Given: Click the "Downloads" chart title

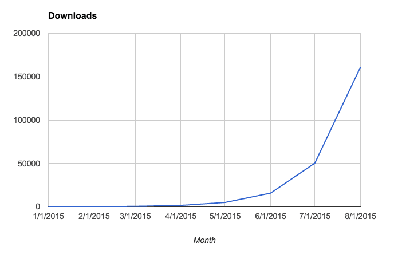Looking at the screenshot, I should pyautogui.click(x=72, y=15).
